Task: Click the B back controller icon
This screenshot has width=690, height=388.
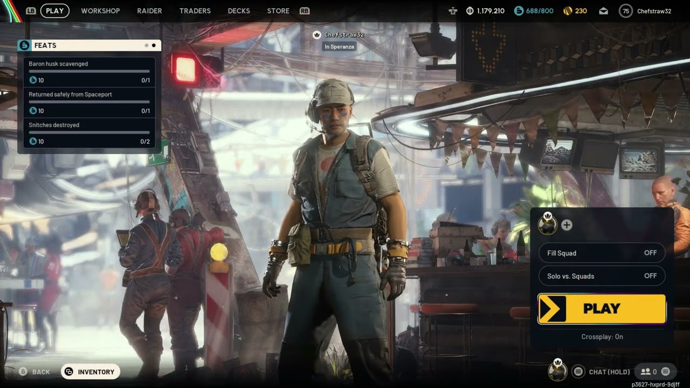Action: point(23,372)
